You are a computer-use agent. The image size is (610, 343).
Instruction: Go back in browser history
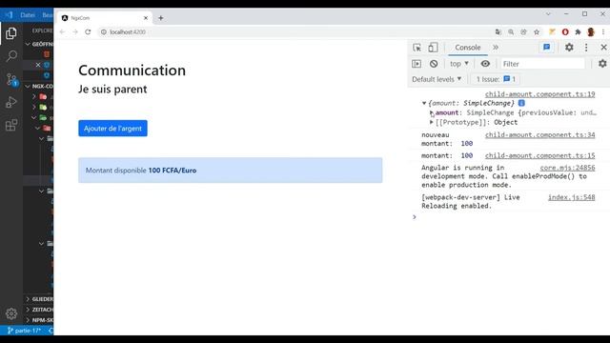(x=62, y=31)
